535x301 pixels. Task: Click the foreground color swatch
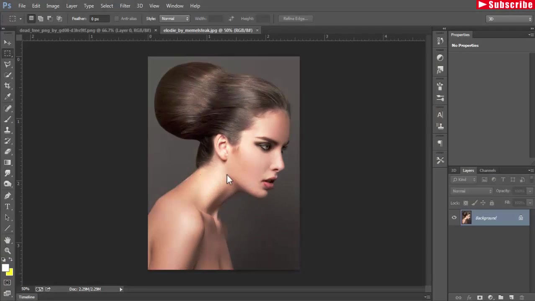point(5,268)
